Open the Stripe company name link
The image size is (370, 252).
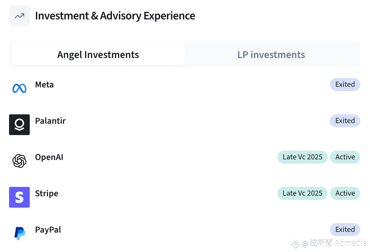(47, 193)
